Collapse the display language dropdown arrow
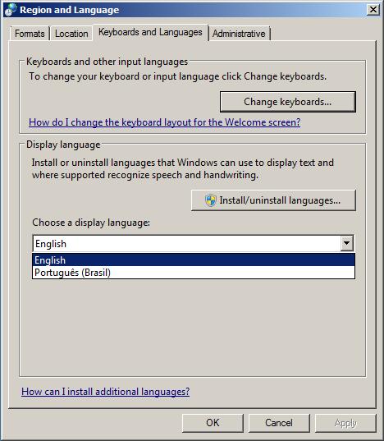 (347, 244)
